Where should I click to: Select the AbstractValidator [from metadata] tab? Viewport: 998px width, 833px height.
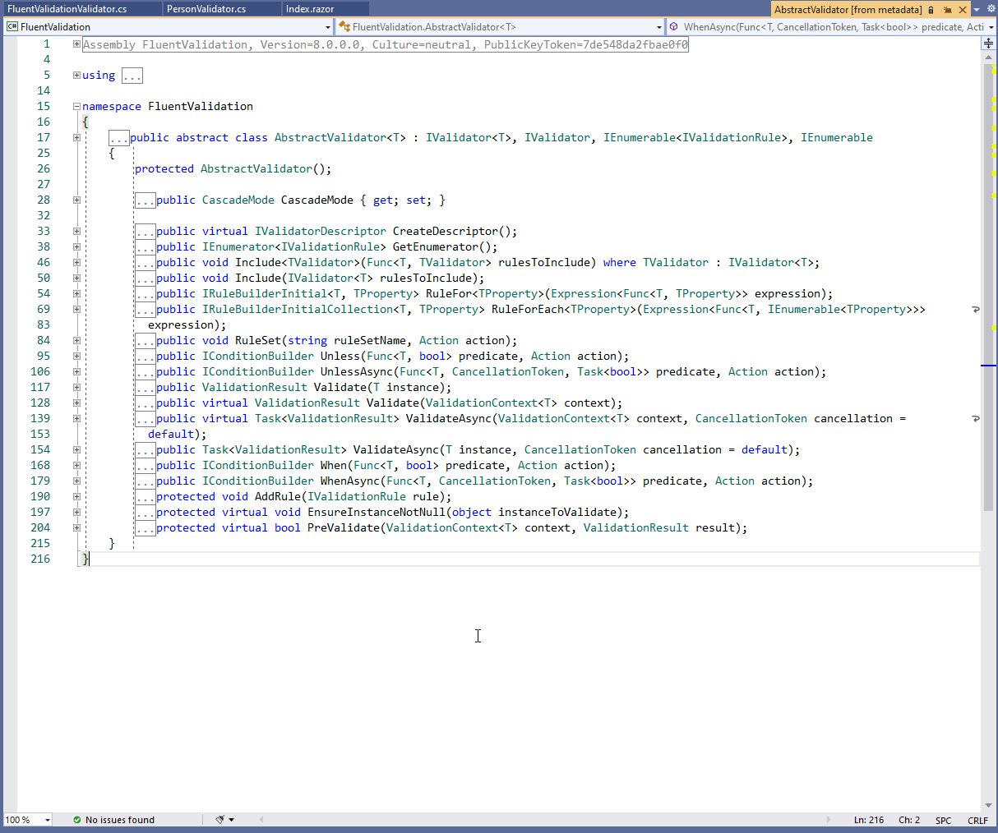[x=848, y=10]
